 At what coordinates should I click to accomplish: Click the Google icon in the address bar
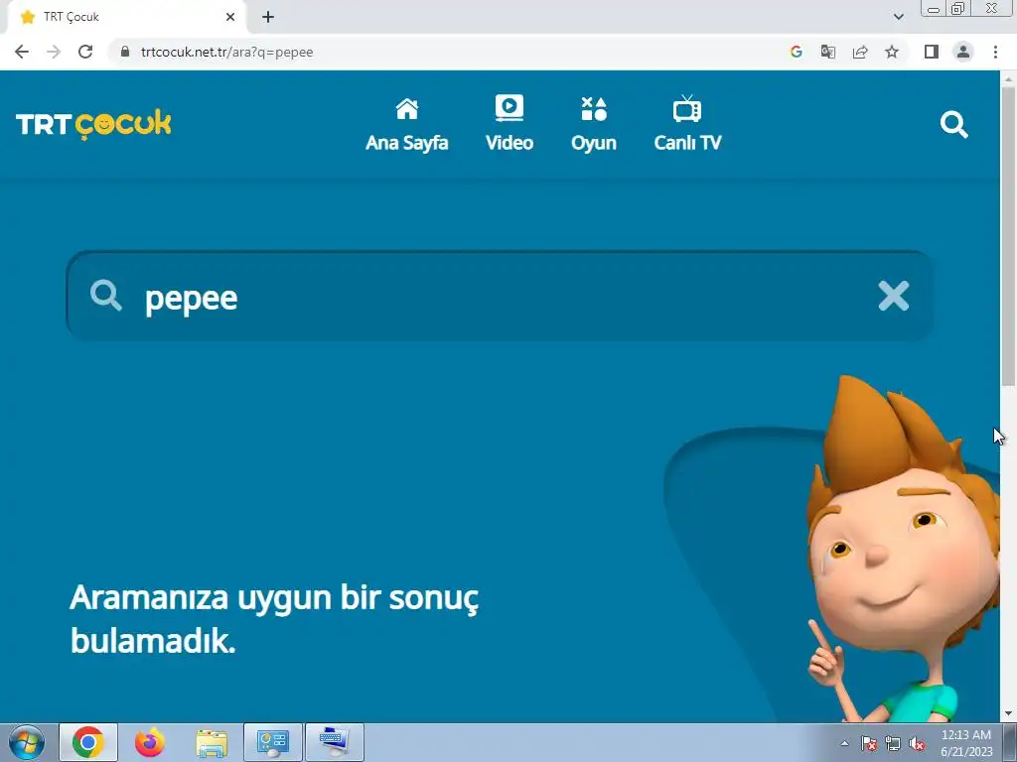pyautogui.click(x=796, y=52)
